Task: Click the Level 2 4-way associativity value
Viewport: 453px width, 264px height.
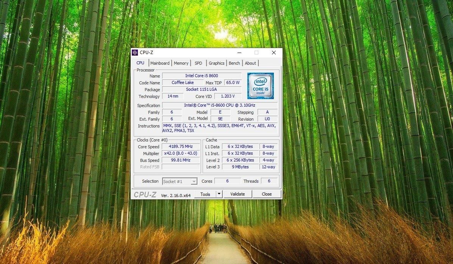Action: coord(269,160)
